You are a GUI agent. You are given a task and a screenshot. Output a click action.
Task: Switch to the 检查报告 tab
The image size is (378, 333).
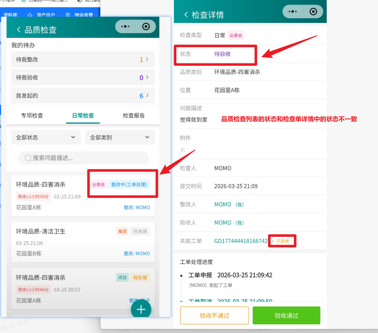[134, 115]
